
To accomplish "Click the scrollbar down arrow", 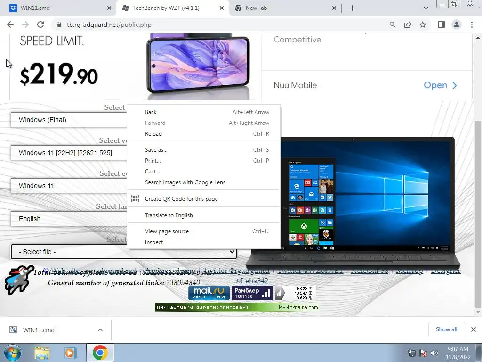I will coord(478,312).
